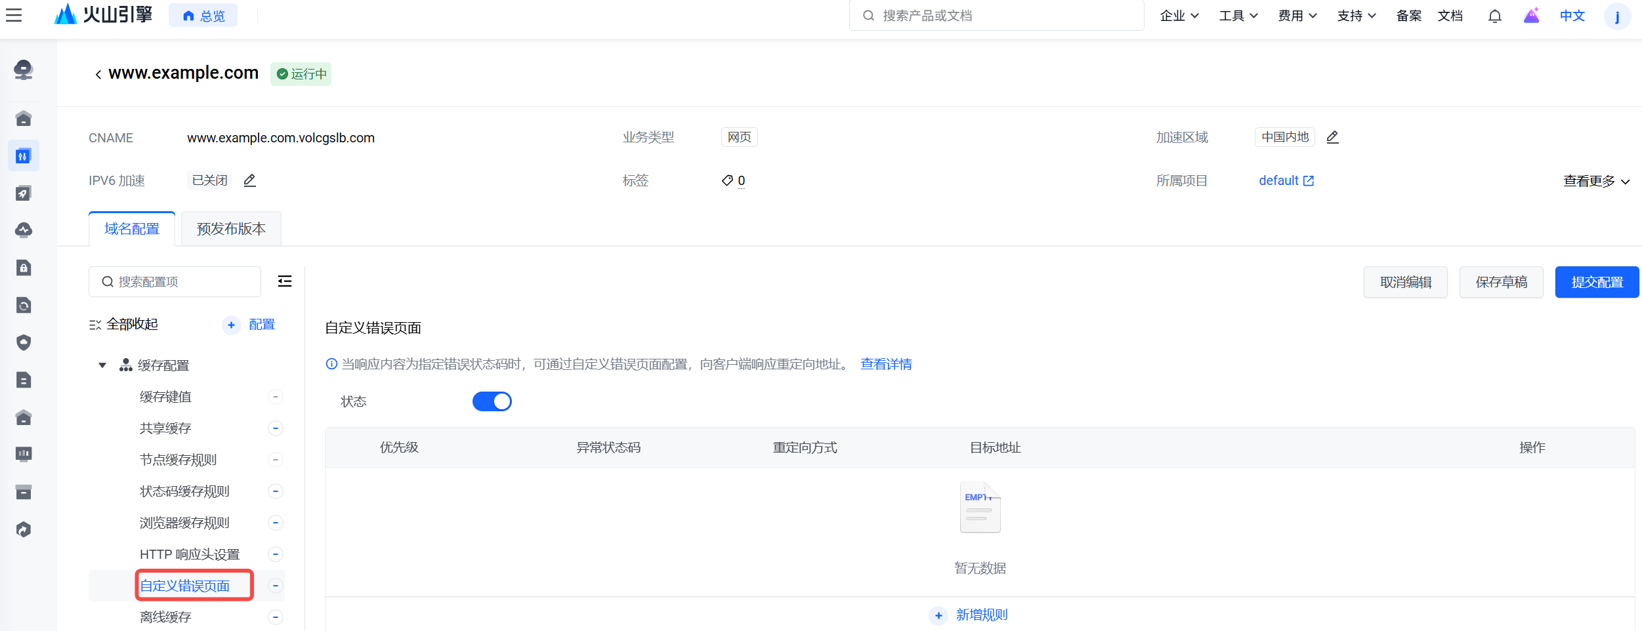
Task: Click the back arrow beside www.example.com
Action: (x=98, y=74)
